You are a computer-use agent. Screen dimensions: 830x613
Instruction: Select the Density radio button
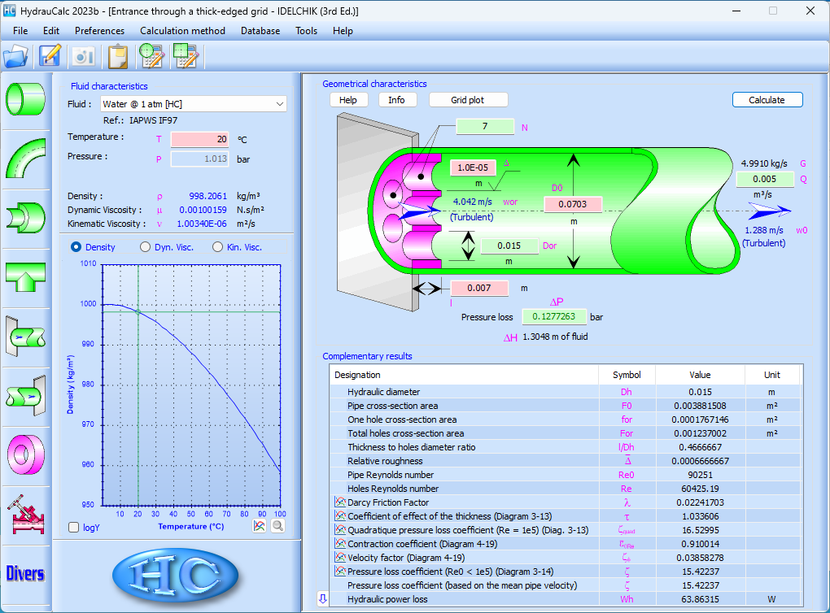76,247
